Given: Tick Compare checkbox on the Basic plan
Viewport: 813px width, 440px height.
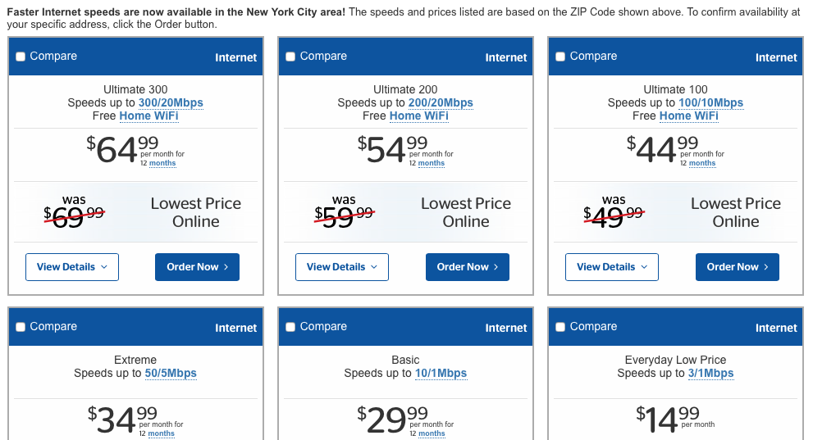Looking at the screenshot, I should 290,327.
